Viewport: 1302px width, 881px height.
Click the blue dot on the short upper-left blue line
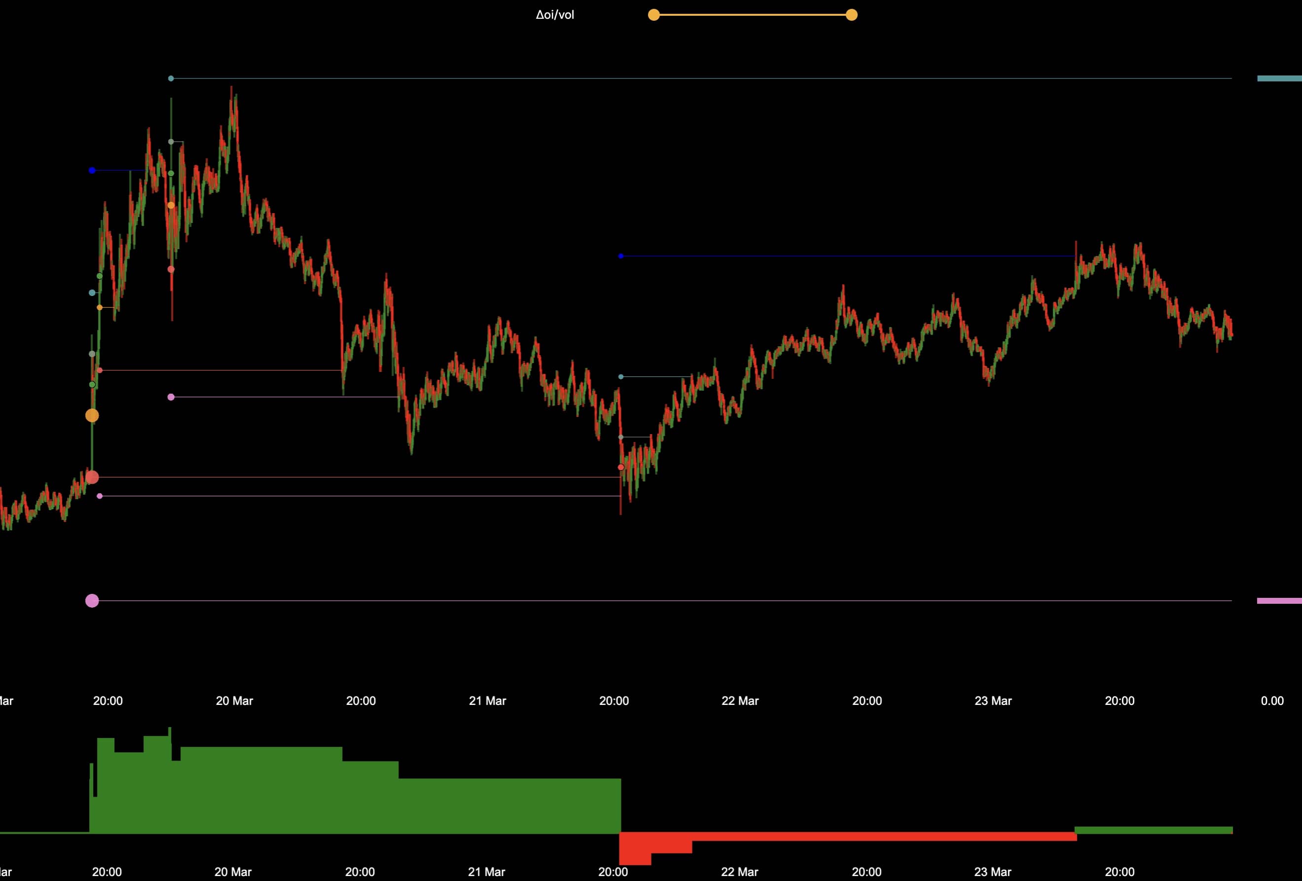coord(92,170)
